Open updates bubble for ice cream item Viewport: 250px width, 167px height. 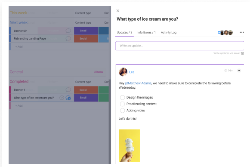68,98
